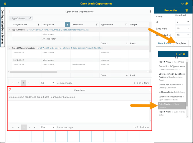Open the EarlyLoadDate column filter
Image resolution: width=193 pixels, height=143 pixels.
tap(38, 25)
